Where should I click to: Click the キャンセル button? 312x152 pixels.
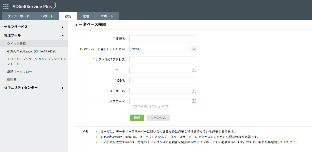tap(158, 118)
